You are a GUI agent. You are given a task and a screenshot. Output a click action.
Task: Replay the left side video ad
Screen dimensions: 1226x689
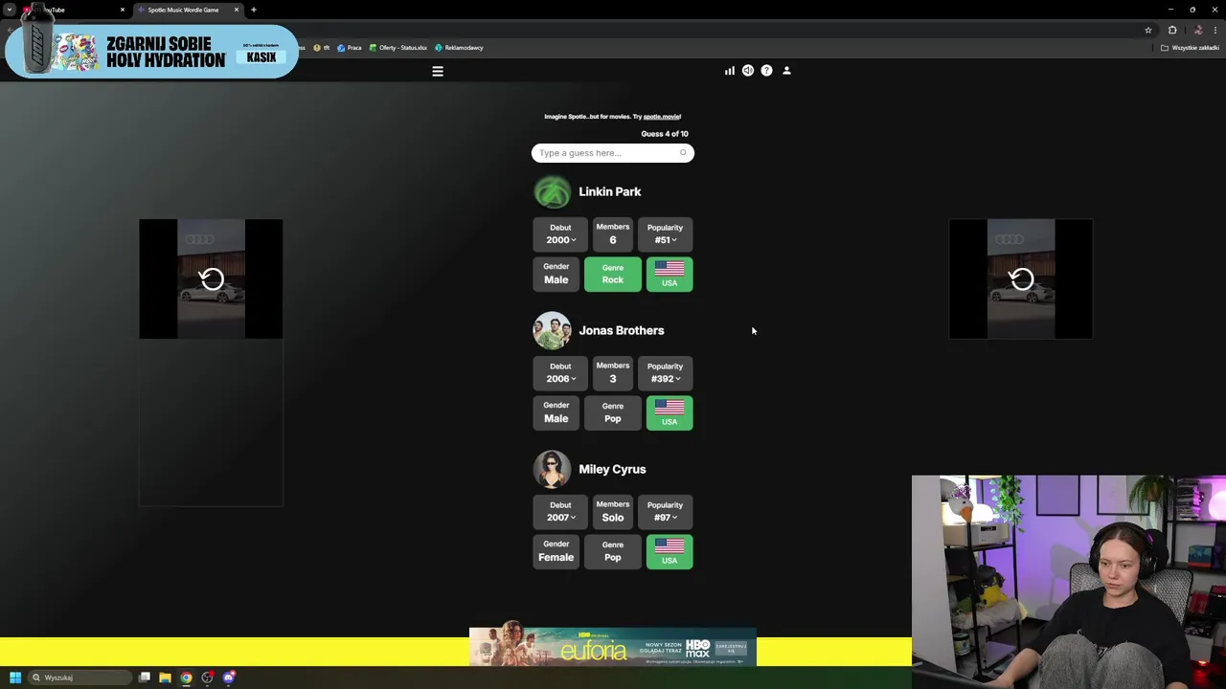211,278
